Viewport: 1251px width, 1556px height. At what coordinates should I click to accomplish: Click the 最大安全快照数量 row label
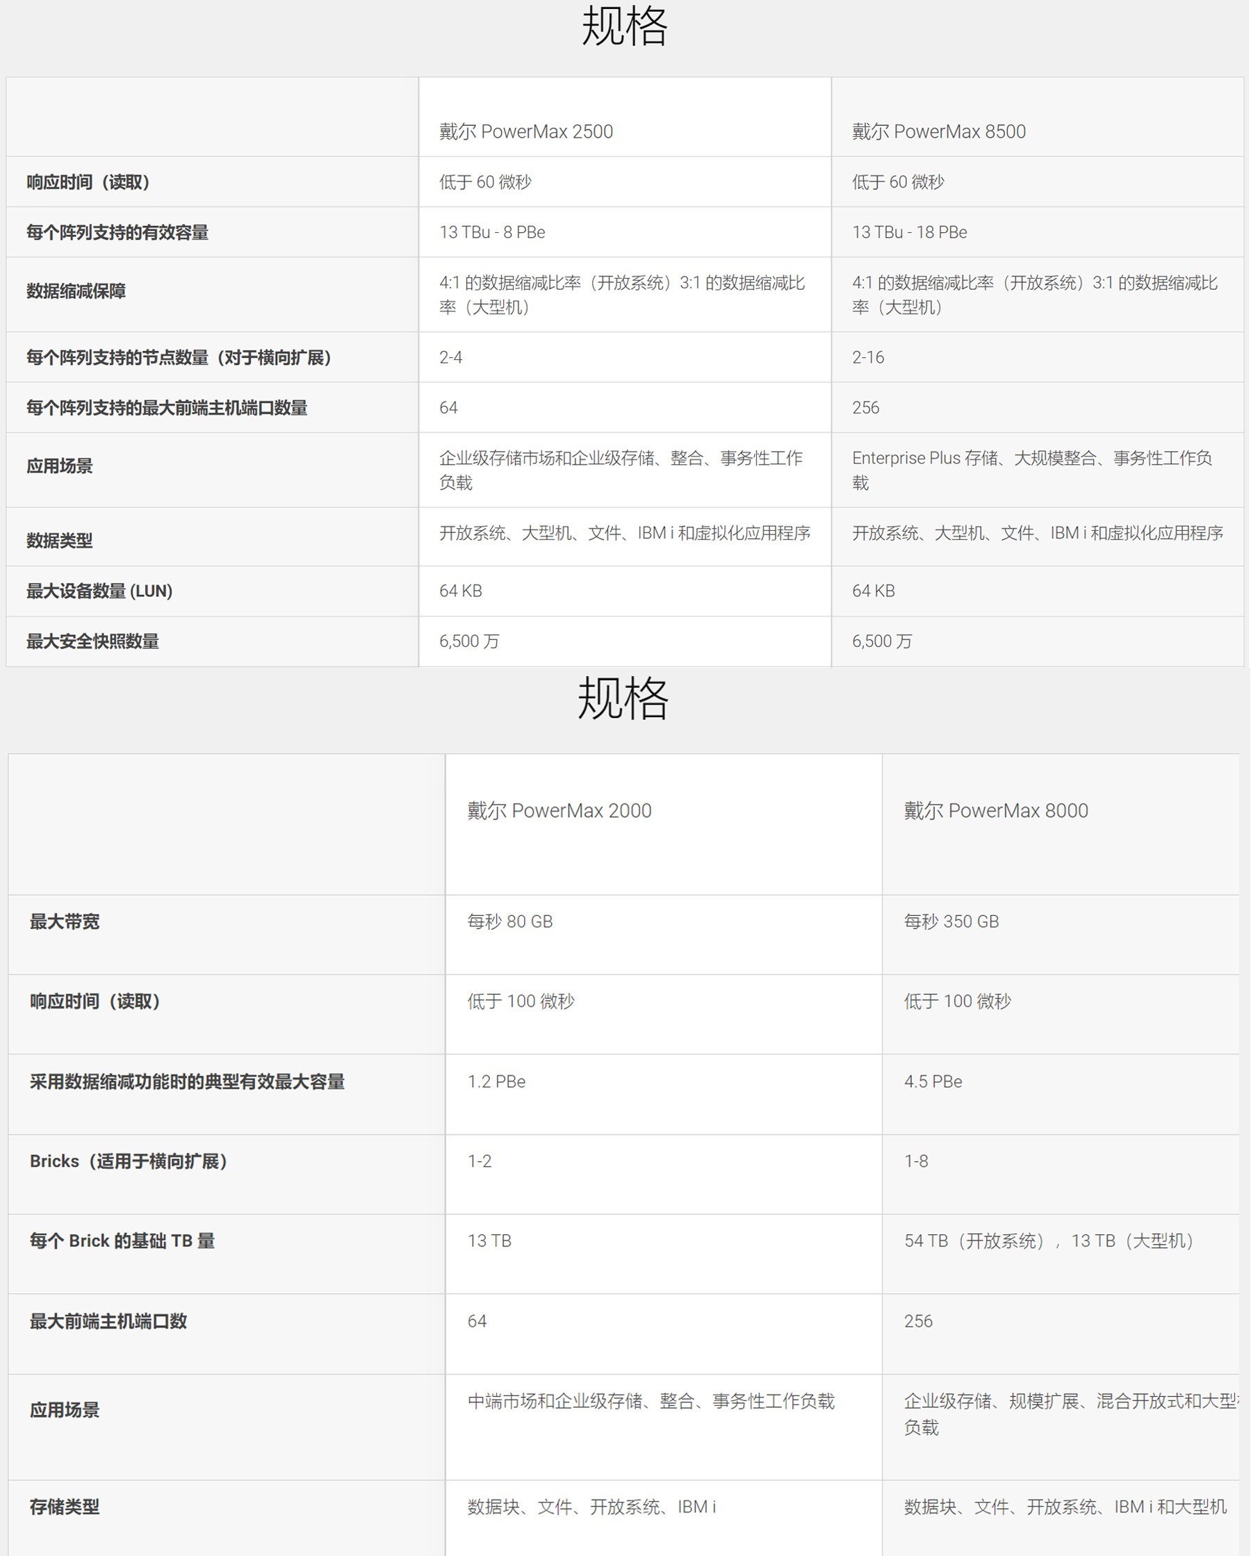(x=92, y=641)
